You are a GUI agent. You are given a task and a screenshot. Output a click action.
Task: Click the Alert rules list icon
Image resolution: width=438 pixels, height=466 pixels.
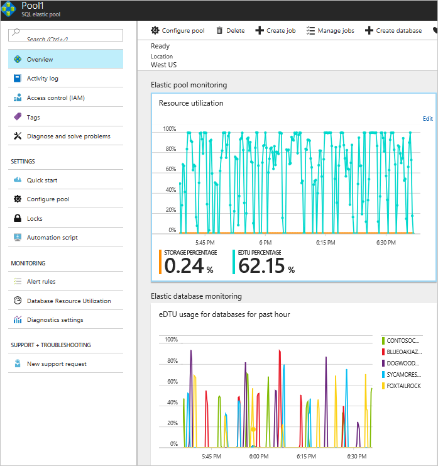[18, 281]
